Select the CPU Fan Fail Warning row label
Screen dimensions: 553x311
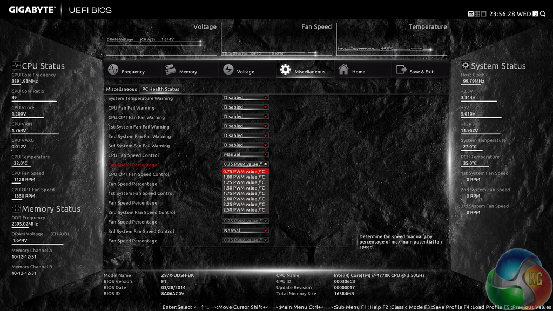(131, 108)
